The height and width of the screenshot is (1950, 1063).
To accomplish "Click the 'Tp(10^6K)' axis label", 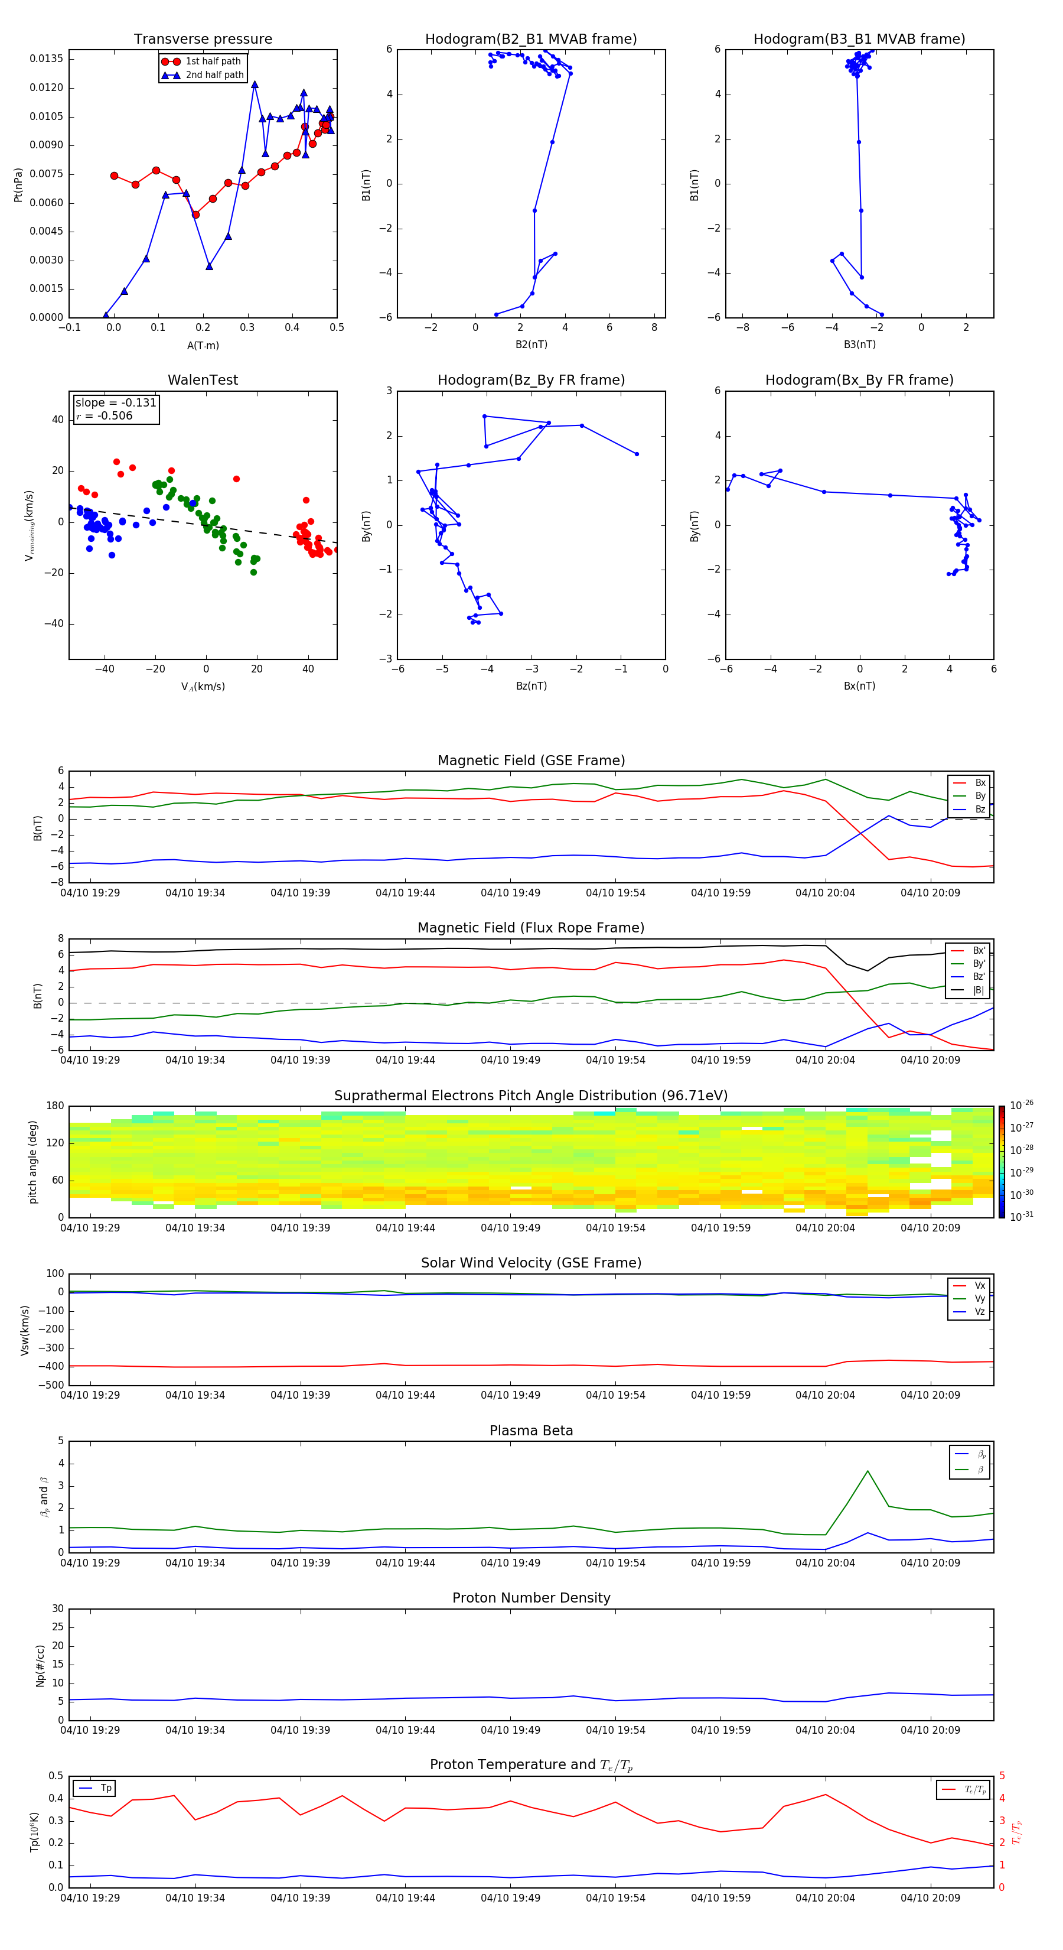I will tap(34, 1832).
